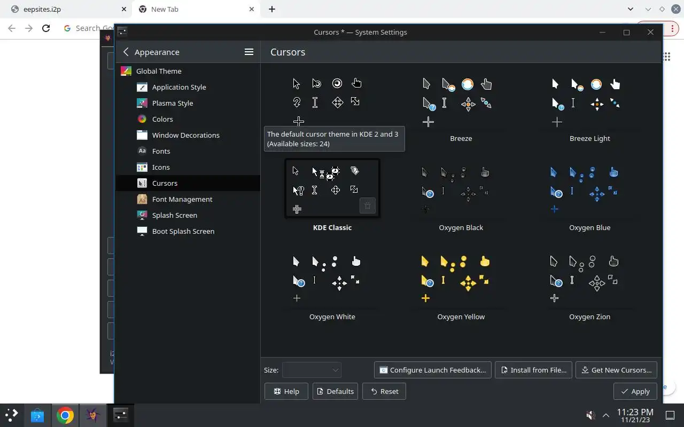Go back using the Appearance arrow

tap(126, 52)
